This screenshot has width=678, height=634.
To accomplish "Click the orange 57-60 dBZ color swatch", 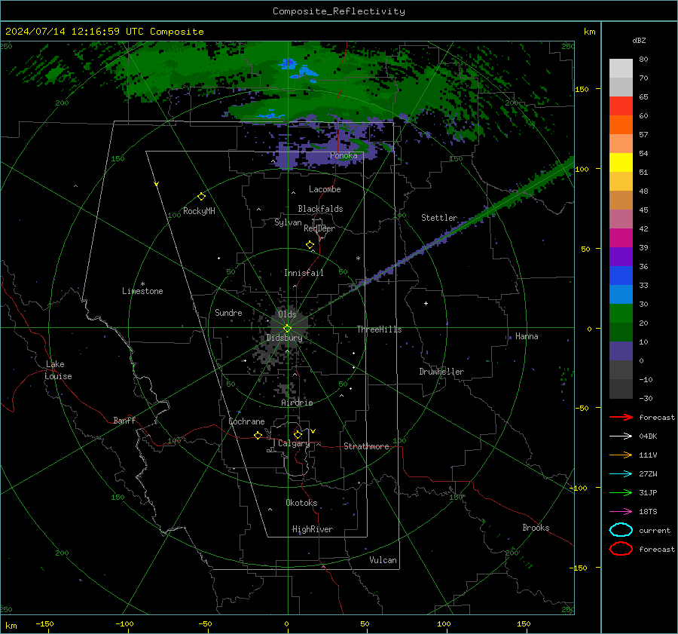I will pos(621,125).
